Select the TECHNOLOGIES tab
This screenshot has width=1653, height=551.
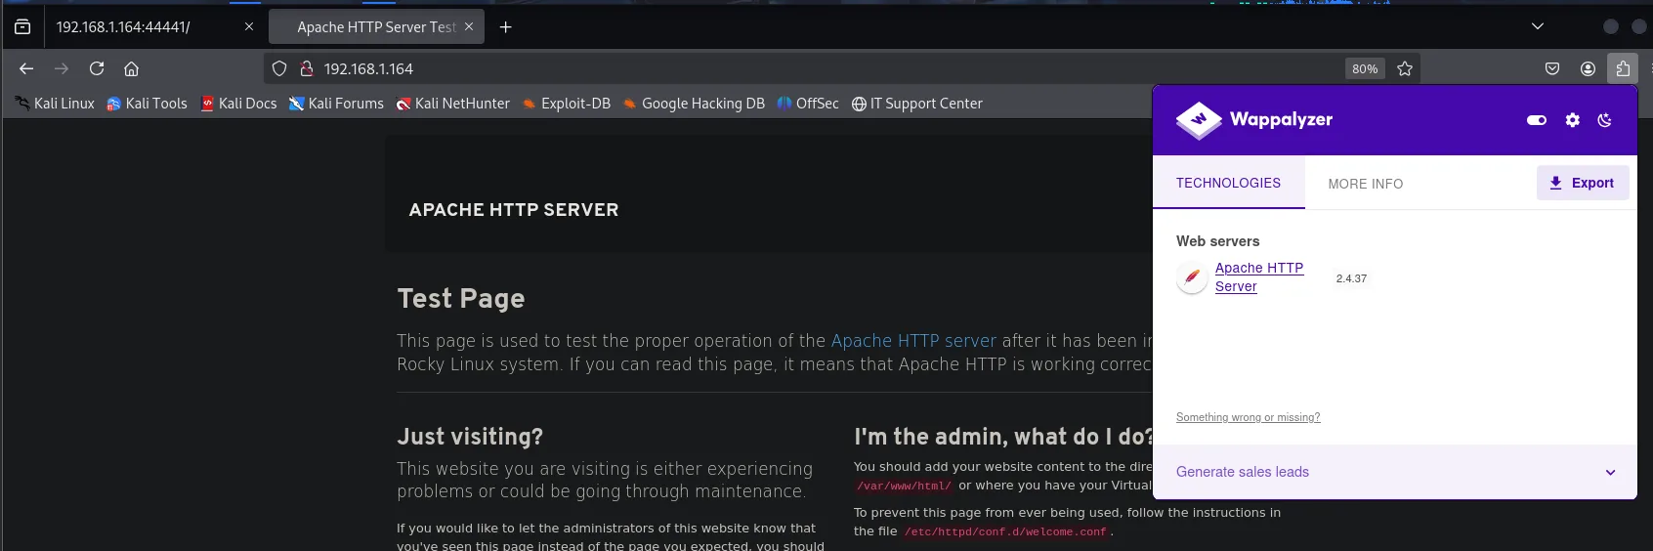[1228, 183]
